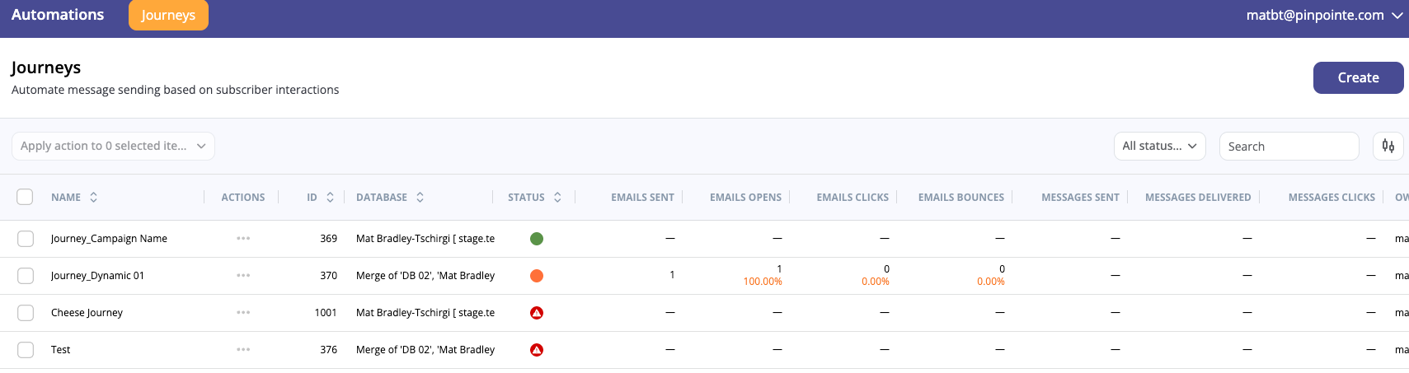Open the Apply action to selected items dropdown
1409x373 pixels.
click(x=113, y=146)
